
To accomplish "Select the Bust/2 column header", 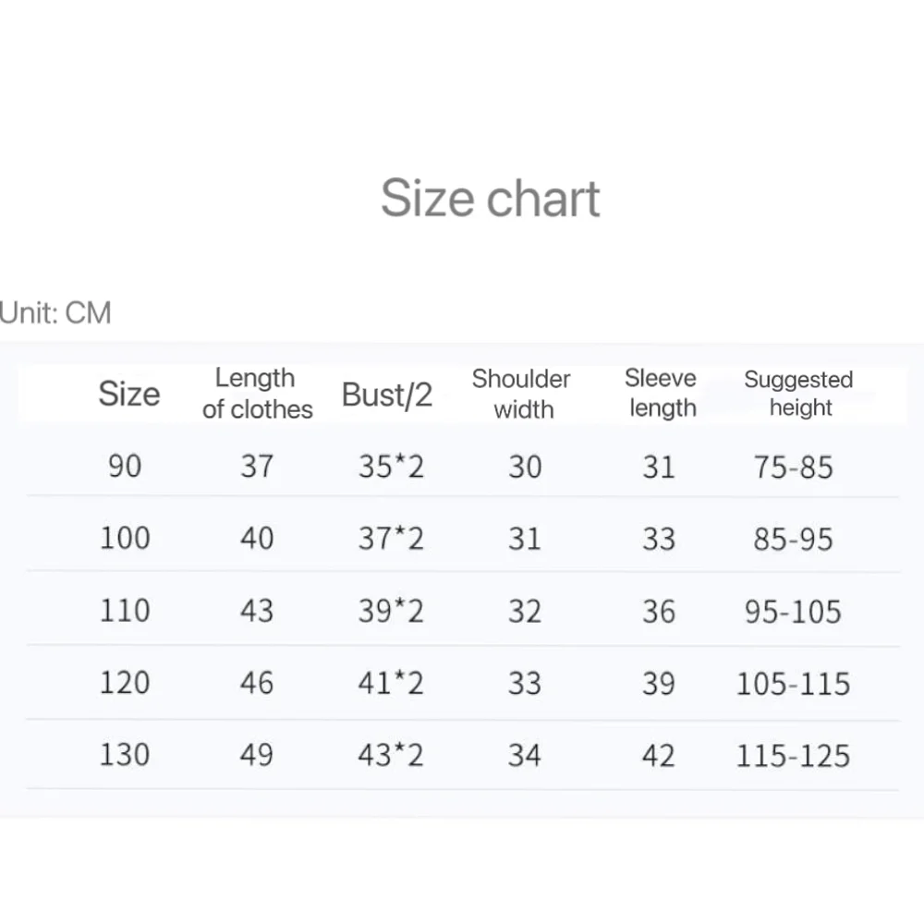I will click(387, 395).
